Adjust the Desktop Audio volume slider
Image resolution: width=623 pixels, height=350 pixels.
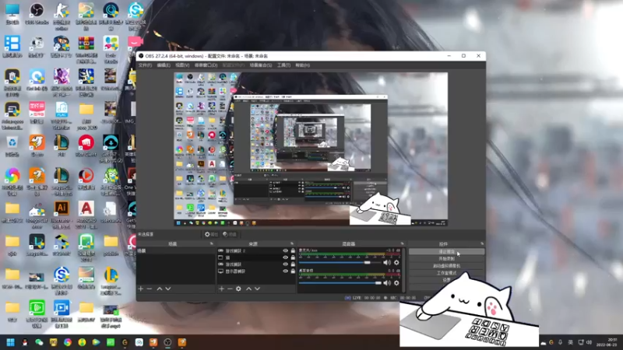click(340, 283)
